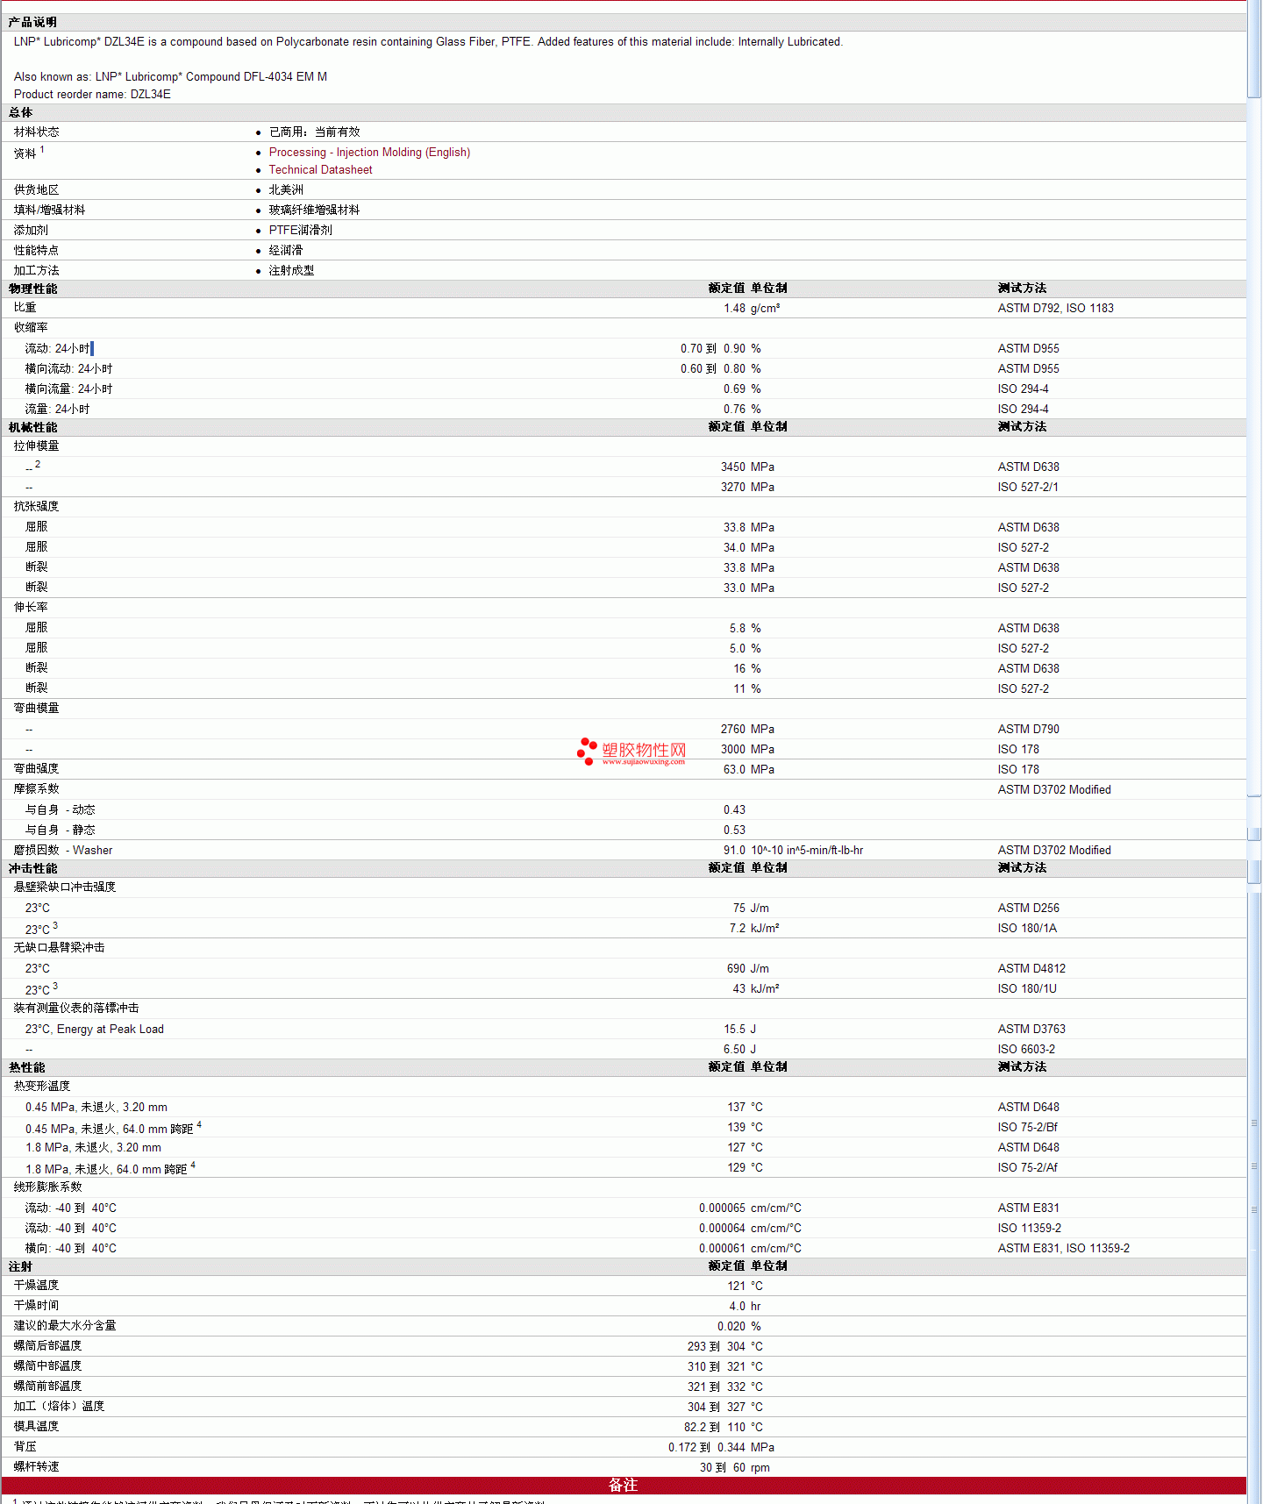This screenshot has height=1504, width=1263.
Task: Select the 3450 MPa tensile modulus value
Action: coord(747,467)
